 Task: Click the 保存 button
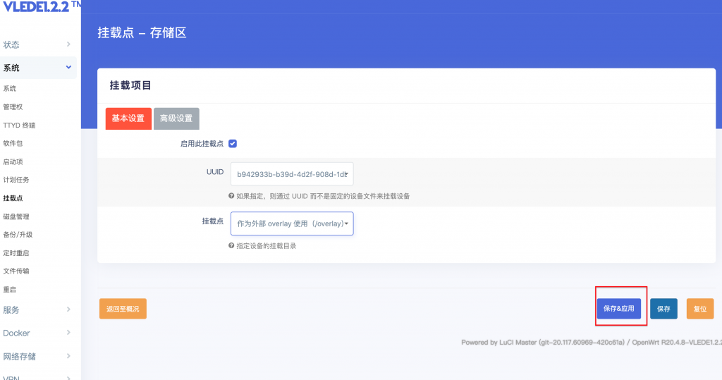point(663,309)
